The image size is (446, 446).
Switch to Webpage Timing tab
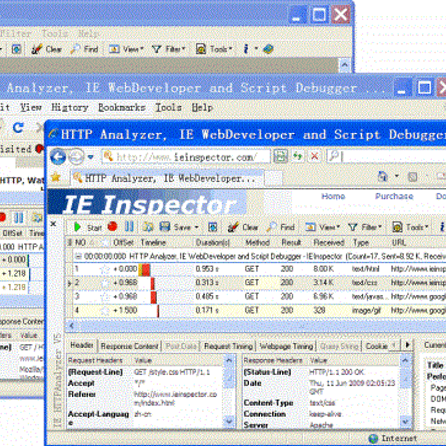tap(286, 346)
